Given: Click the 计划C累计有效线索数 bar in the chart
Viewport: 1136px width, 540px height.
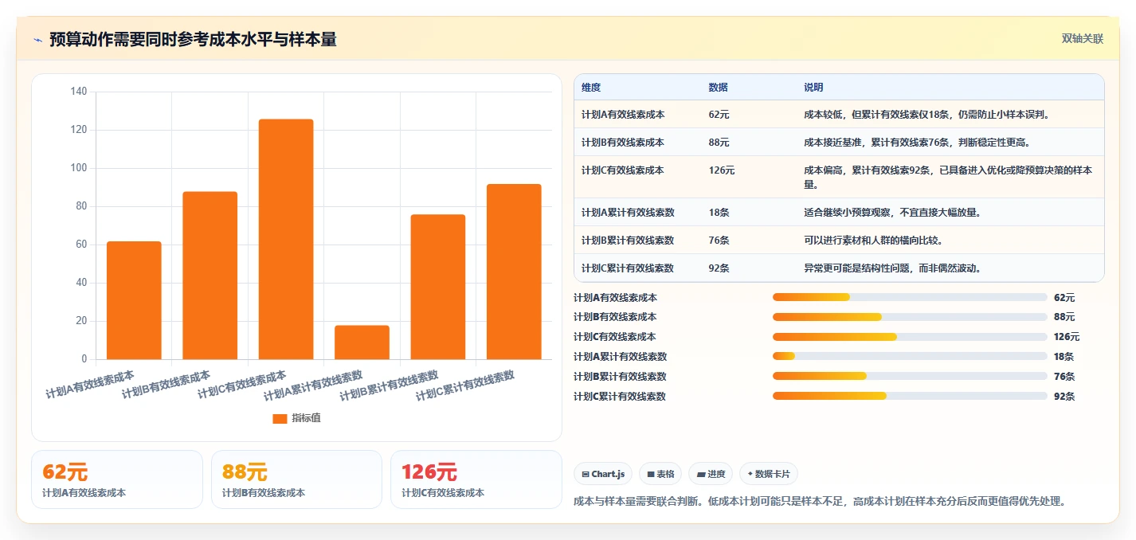Looking at the screenshot, I should (514, 272).
